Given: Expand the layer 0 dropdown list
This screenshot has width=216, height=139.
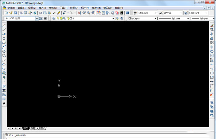Looking at the screenshot, I should coord(113,18).
